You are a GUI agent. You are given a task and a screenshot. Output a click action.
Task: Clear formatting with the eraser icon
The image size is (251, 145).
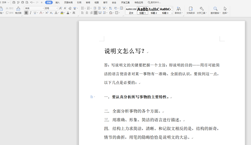pyautogui.click(x=70, y=8)
